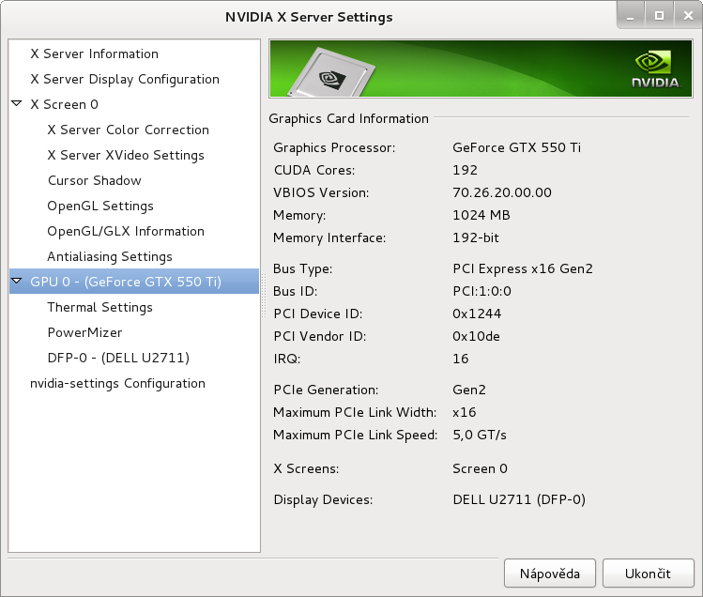Image resolution: width=703 pixels, height=597 pixels.
Task: Select Antialiasing Settings
Action: (x=110, y=256)
